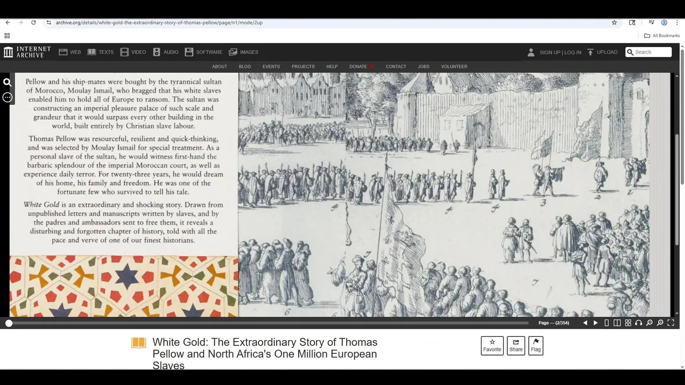This screenshot has height=385, width=685.
Task: Click the UPLOAD button
Action: tap(602, 52)
